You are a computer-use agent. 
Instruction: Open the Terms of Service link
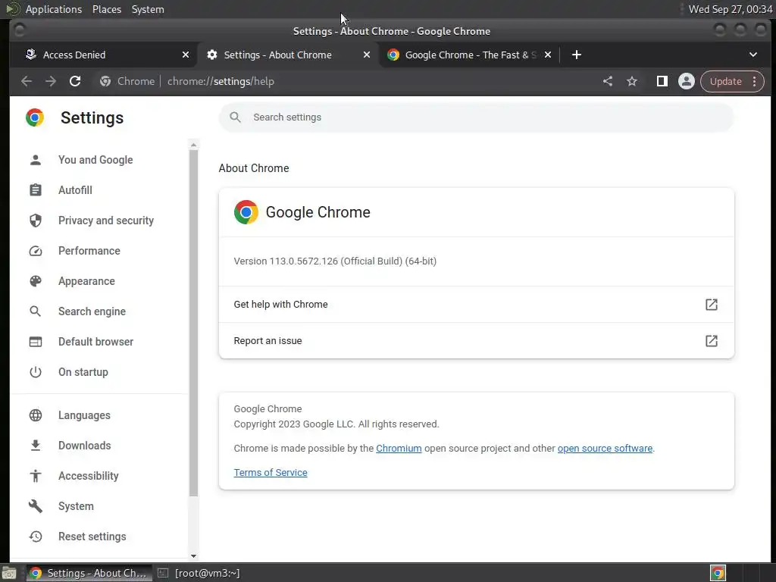[271, 473]
